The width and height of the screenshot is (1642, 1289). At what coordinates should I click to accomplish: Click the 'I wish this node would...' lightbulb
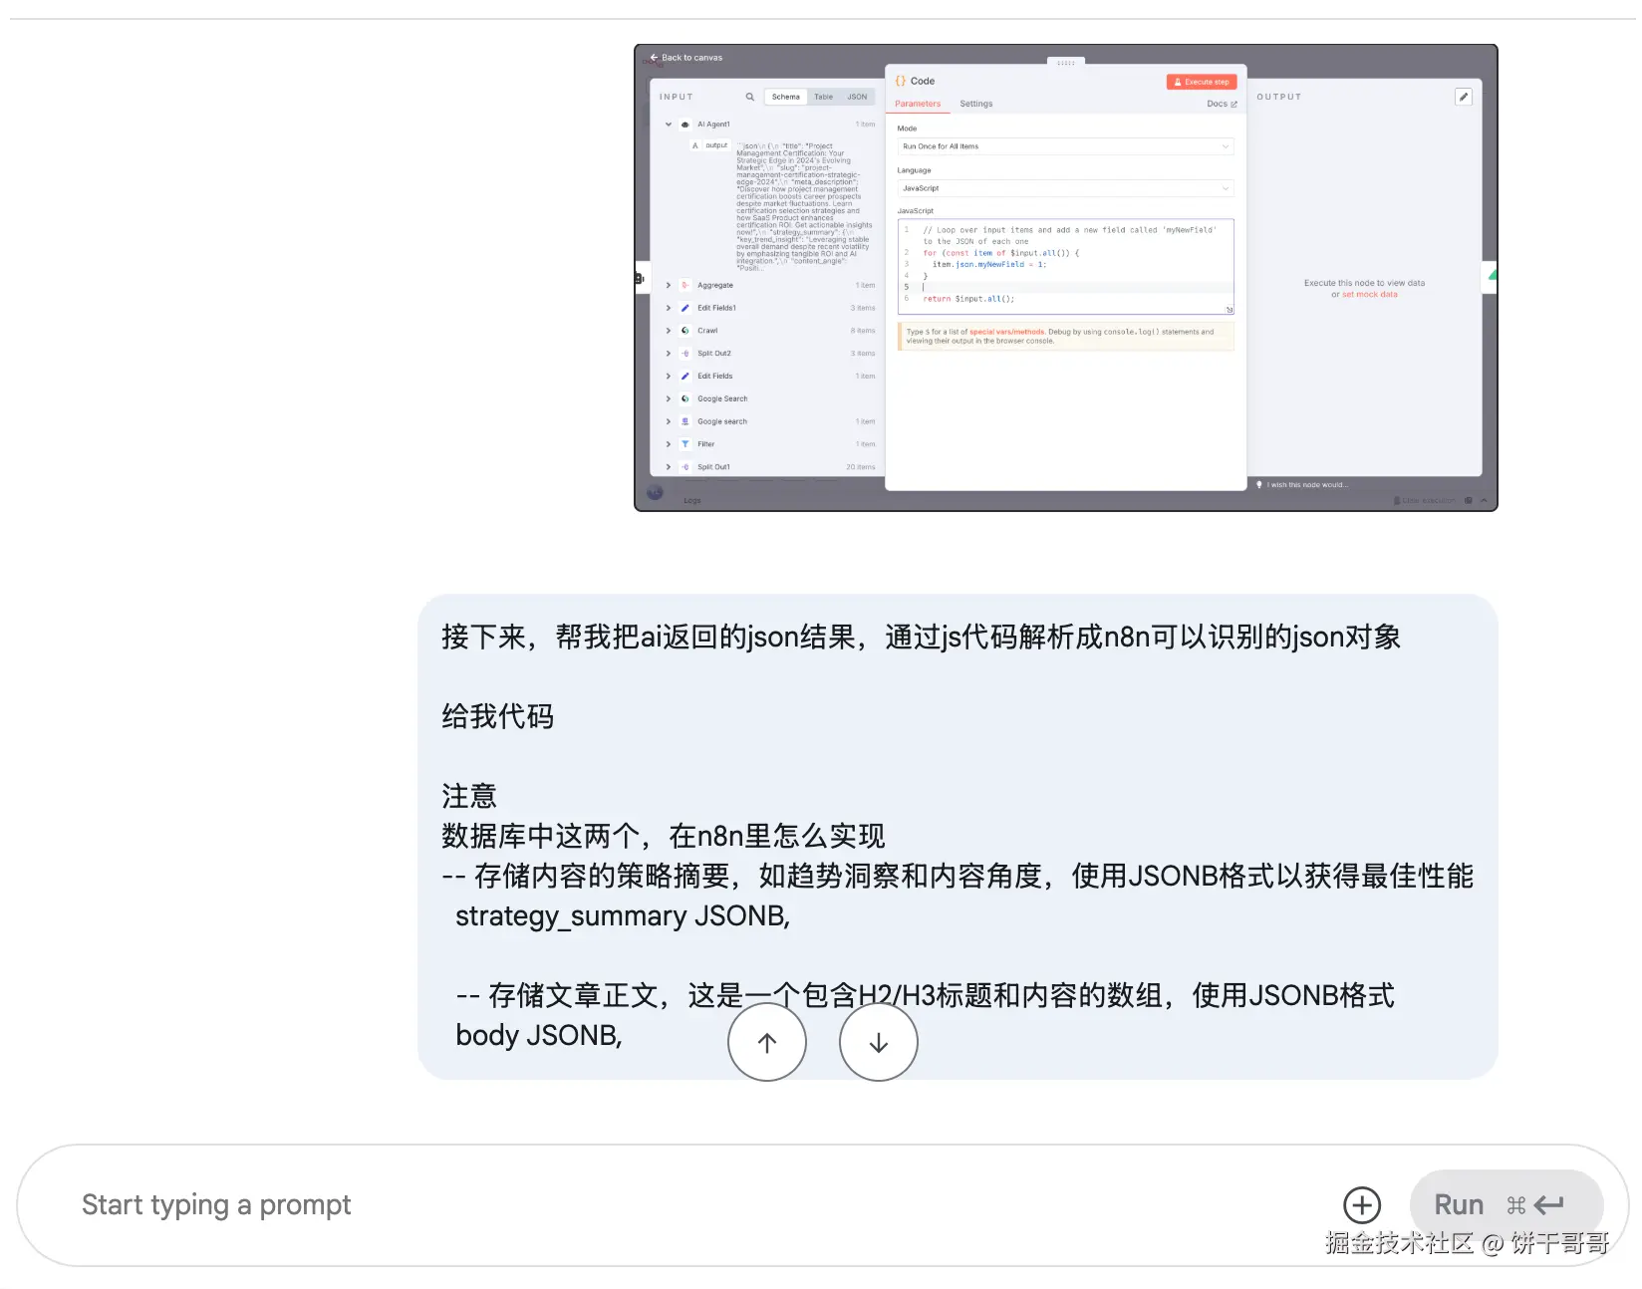(x=1259, y=485)
